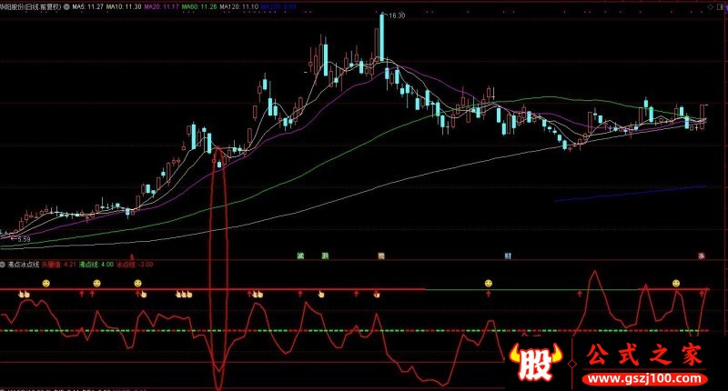Click the tallest cyan candlestick at the peak
The width and height of the screenshot is (728, 391).
[381, 37]
